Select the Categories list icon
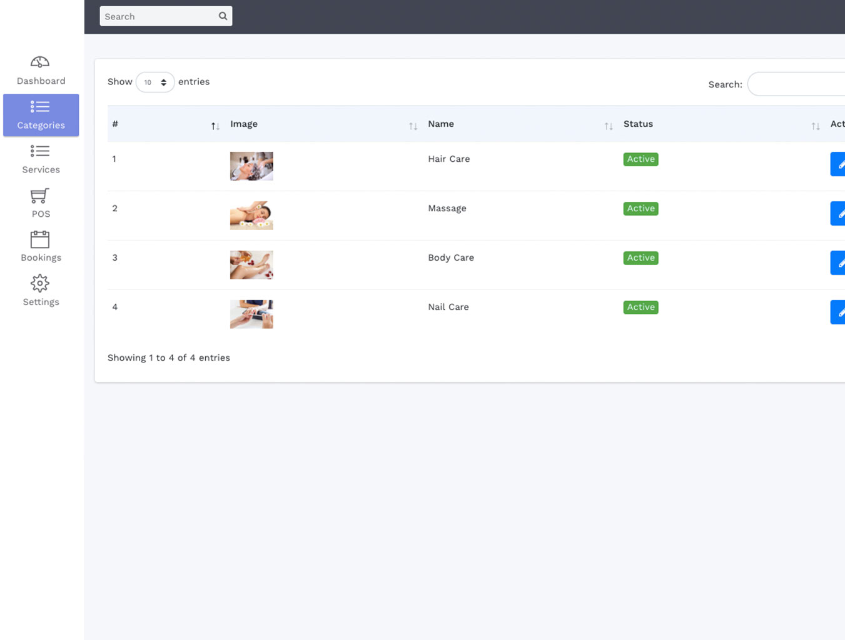Viewport: 845px width, 640px height. click(x=40, y=107)
